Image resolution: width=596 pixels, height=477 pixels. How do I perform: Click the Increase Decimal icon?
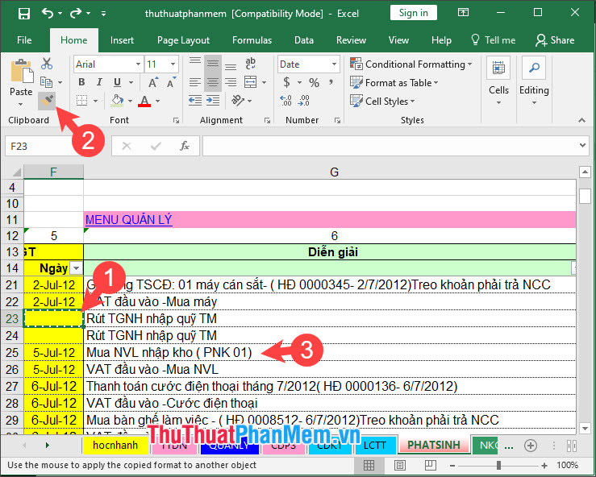pyautogui.click(x=285, y=101)
